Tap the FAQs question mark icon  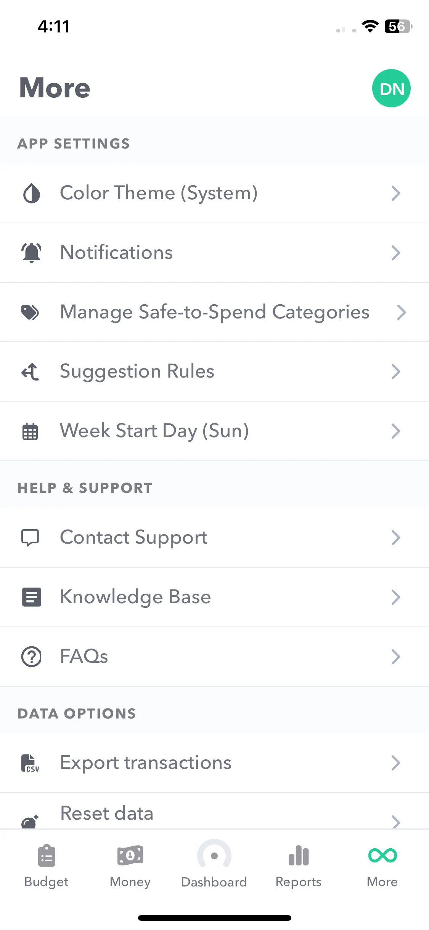point(31,657)
